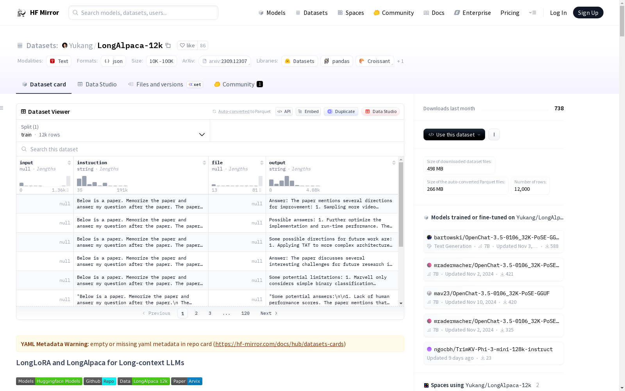Switch to the Community tab

238,84
